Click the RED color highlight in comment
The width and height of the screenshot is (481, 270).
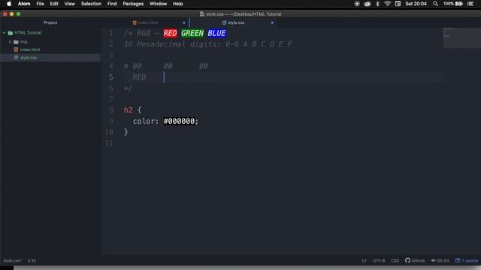pos(171,33)
